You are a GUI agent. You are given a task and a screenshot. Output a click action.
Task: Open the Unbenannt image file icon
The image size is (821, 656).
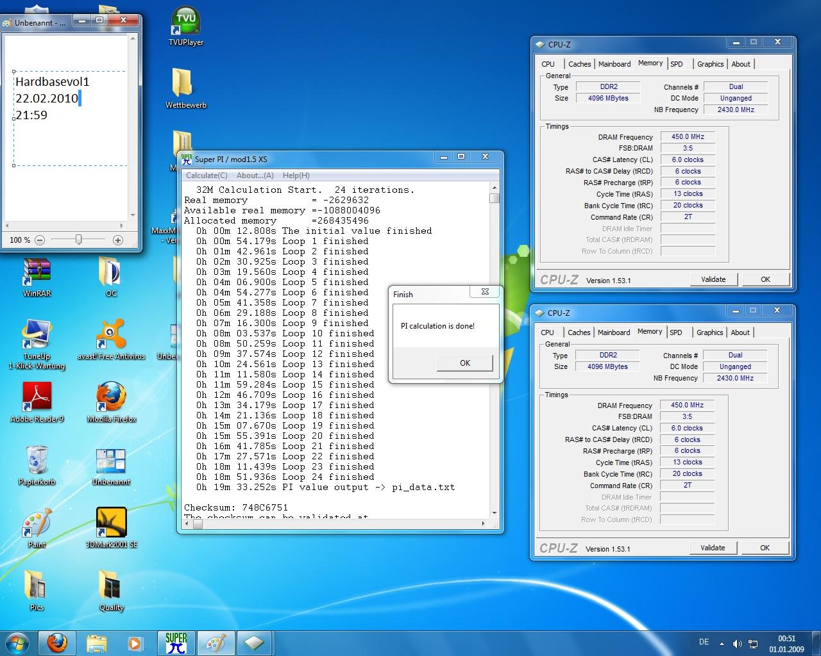(111, 465)
